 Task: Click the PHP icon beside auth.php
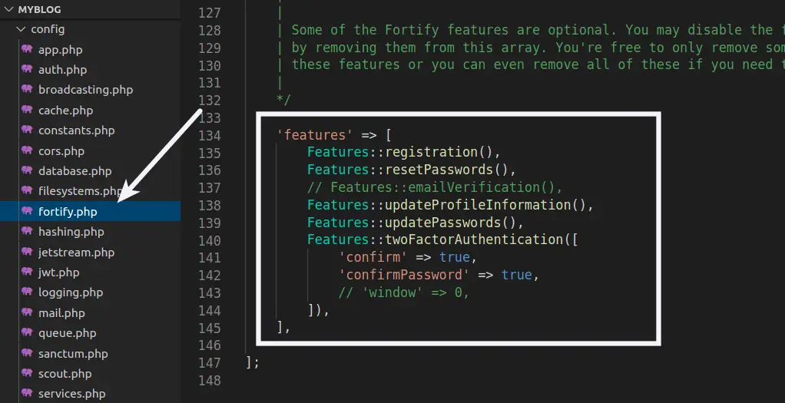27,69
